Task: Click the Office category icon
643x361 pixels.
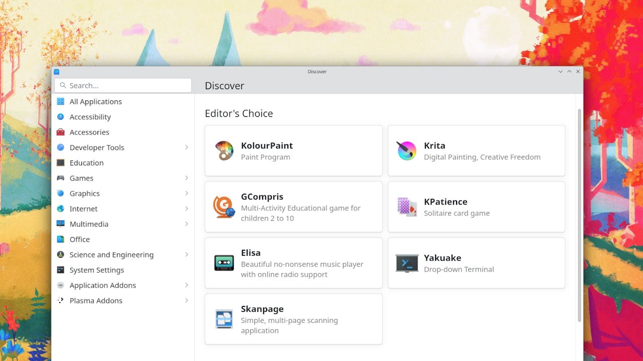Action: pos(61,239)
